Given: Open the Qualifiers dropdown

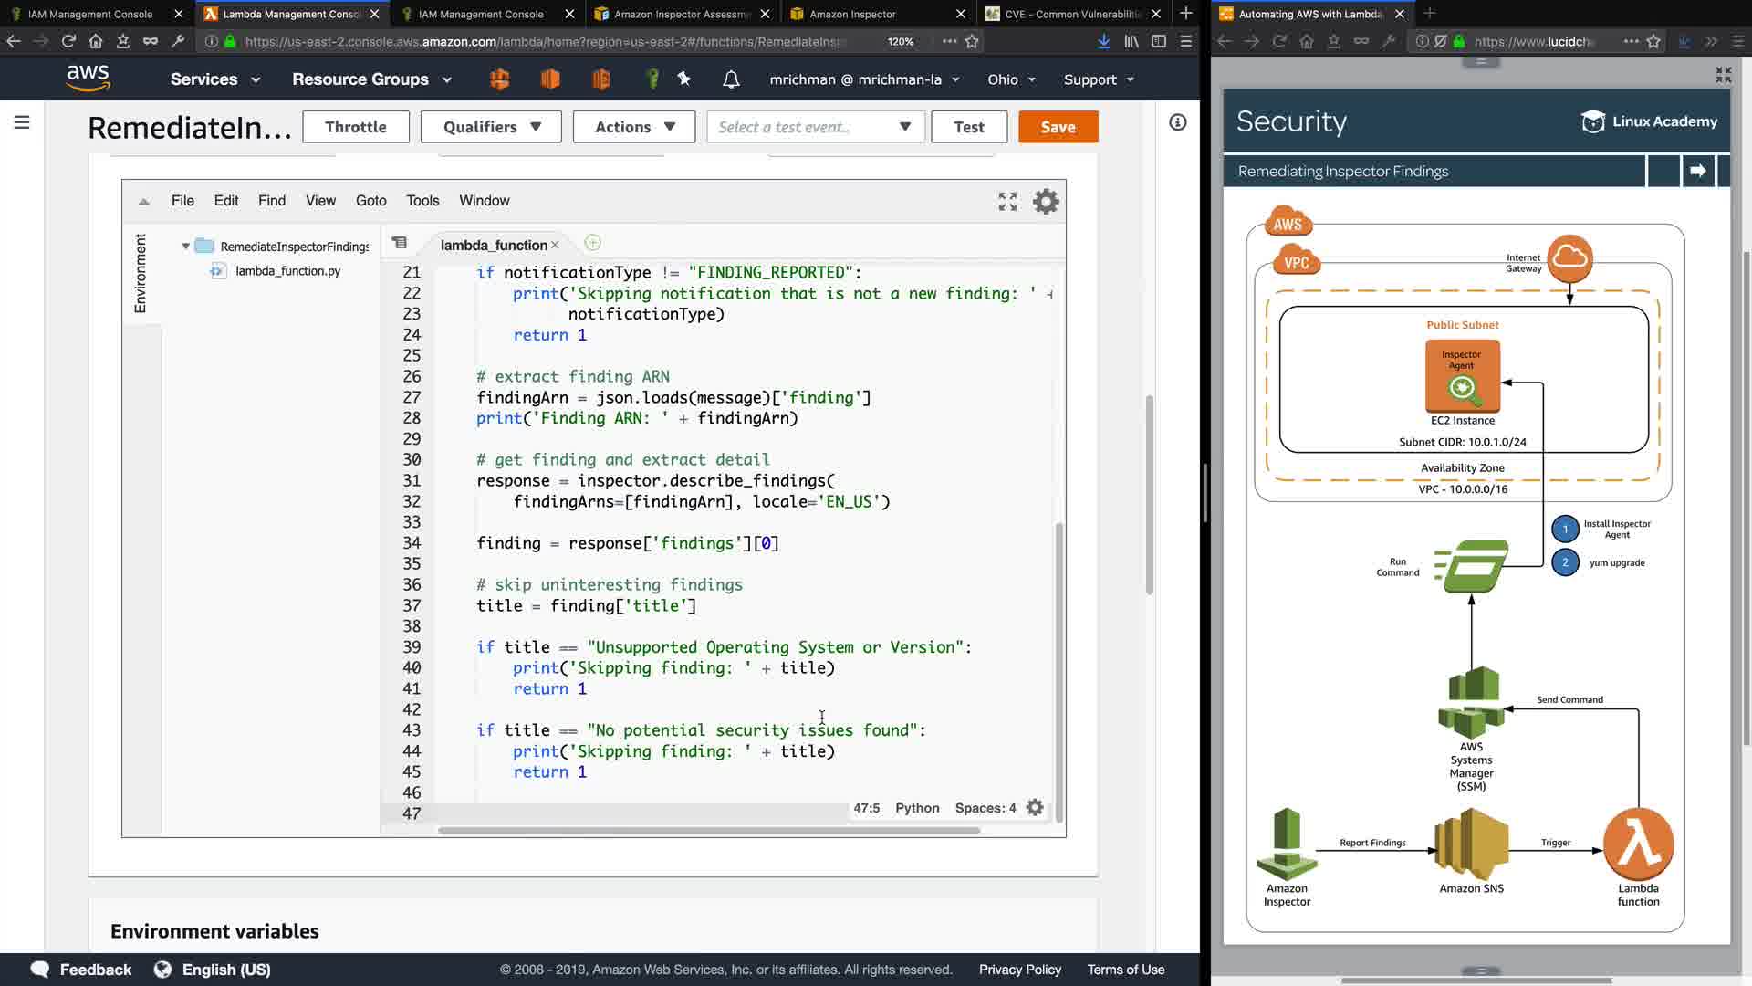Looking at the screenshot, I should 491,127.
